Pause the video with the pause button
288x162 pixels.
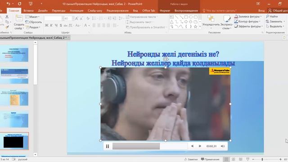108,146
